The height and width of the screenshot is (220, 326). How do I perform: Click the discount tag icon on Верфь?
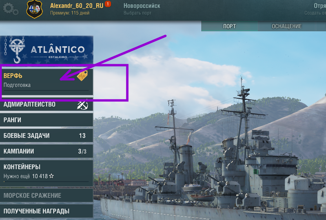pyautogui.click(x=82, y=76)
